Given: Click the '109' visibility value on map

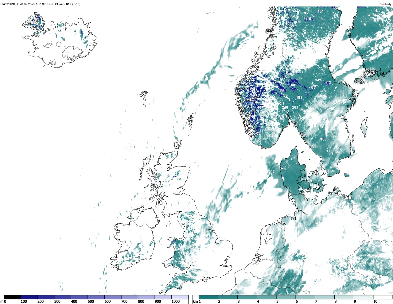Looking at the screenshot, I should (x=298, y=72).
